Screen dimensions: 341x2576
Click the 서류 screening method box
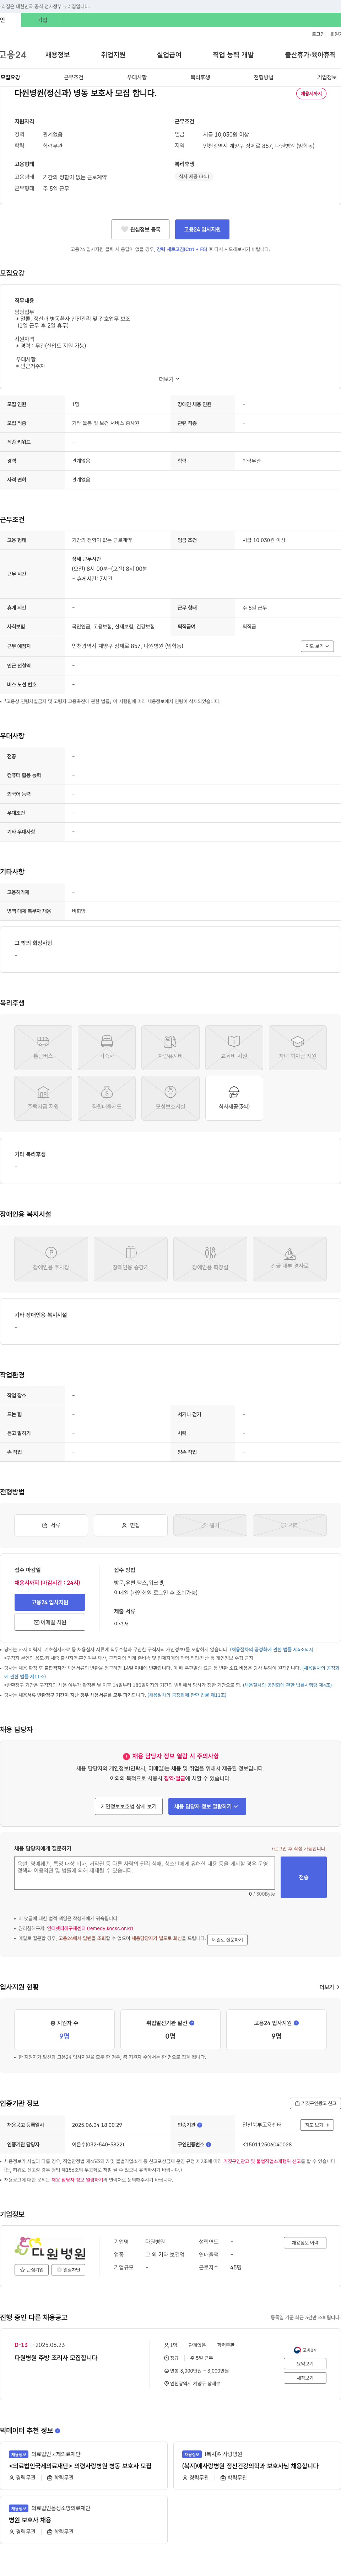tap(51, 1525)
